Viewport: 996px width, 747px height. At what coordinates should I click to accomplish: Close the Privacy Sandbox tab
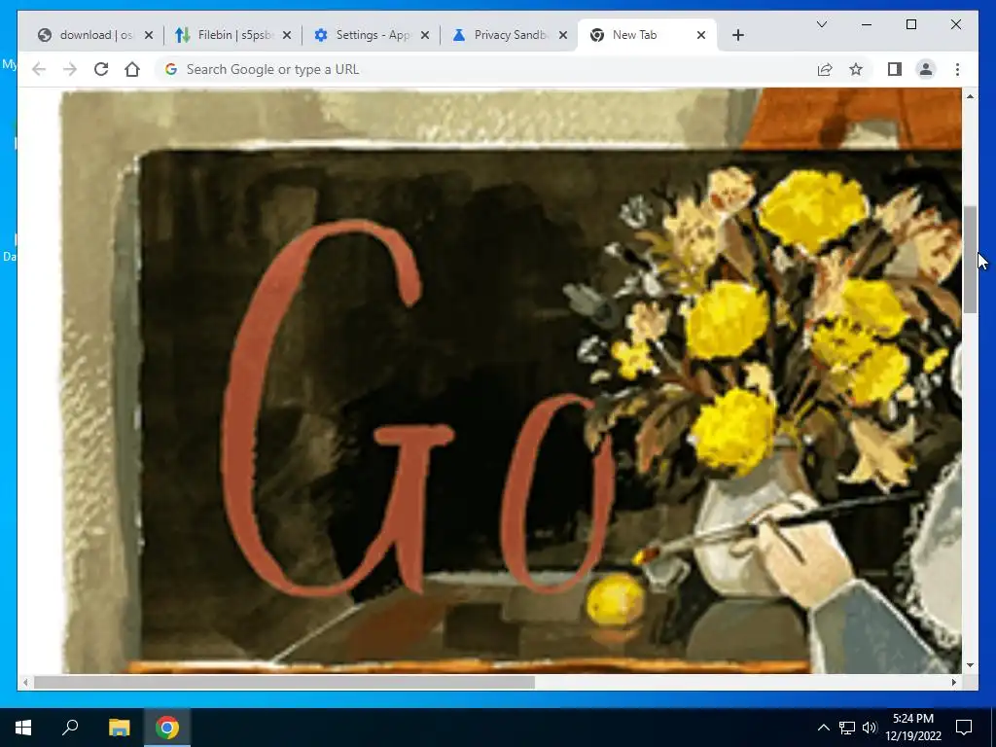pyautogui.click(x=563, y=36)
